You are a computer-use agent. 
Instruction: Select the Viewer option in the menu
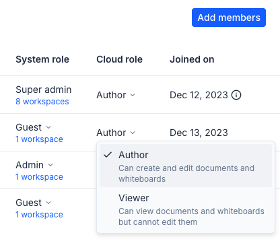(186, 209)
